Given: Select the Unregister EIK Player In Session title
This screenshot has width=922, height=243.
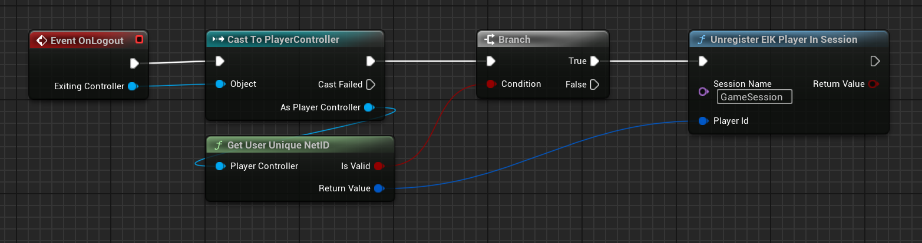Looking at the screenshot, I should pos(784,40).
